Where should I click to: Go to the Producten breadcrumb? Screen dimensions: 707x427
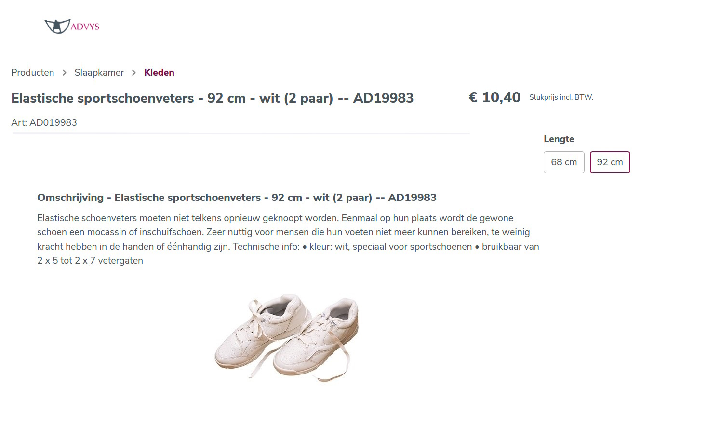pyautogui.click(x=33, y=73)
